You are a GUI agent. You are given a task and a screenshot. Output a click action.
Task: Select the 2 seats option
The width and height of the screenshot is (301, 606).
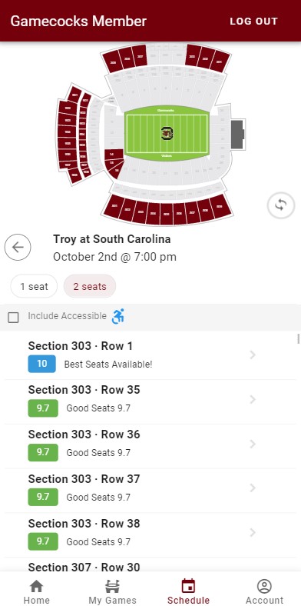click(90, 286)
